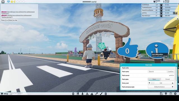179x101 pixels.
Task: Set Park state to Closed
Action: coord(168,79)
